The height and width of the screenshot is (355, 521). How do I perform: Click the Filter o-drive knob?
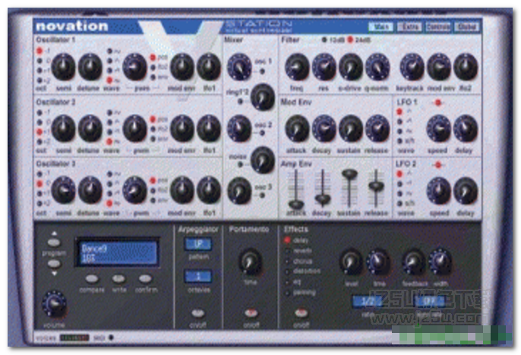coord(351,67)
